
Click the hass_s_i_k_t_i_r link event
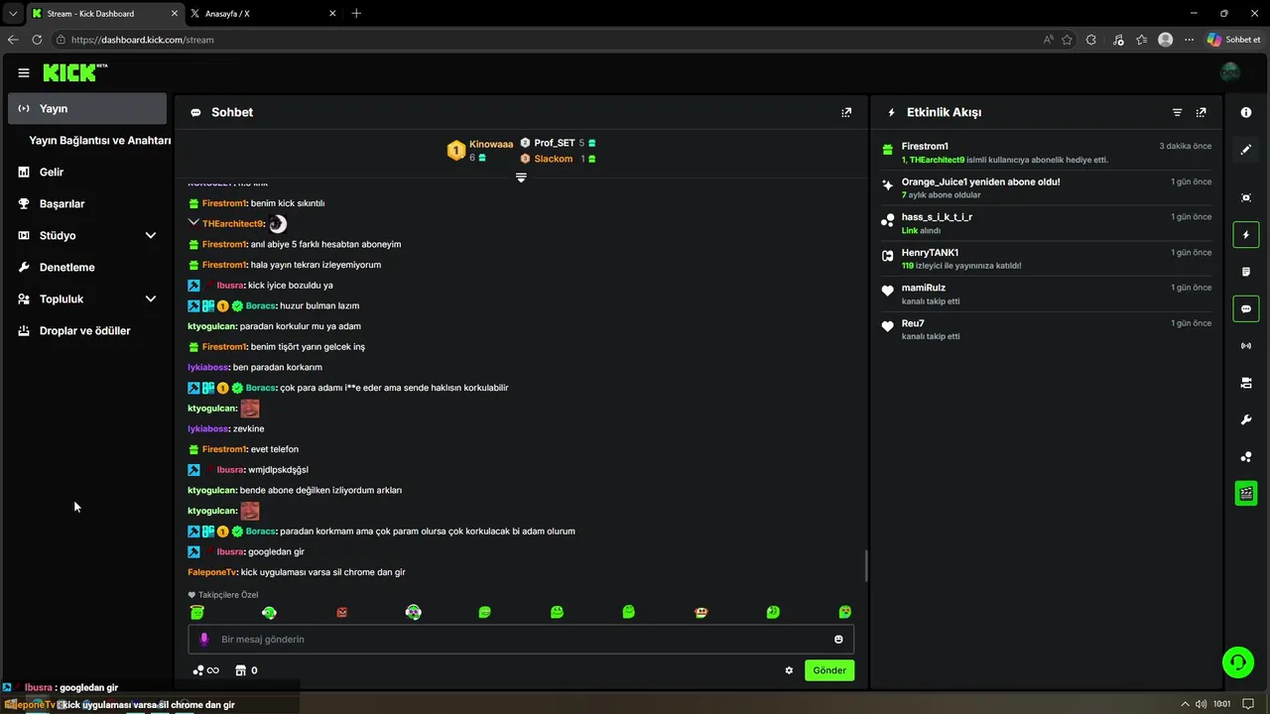pyautogui.click(x=1047, y=223)
